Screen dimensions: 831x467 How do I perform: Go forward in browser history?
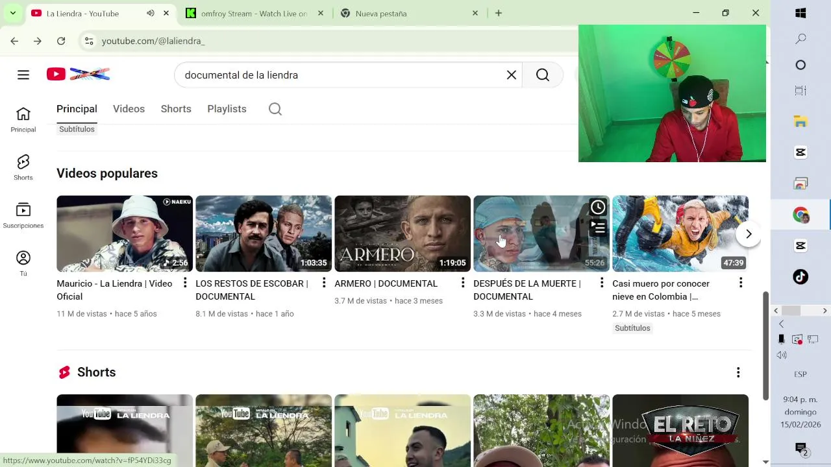[38, 41]
